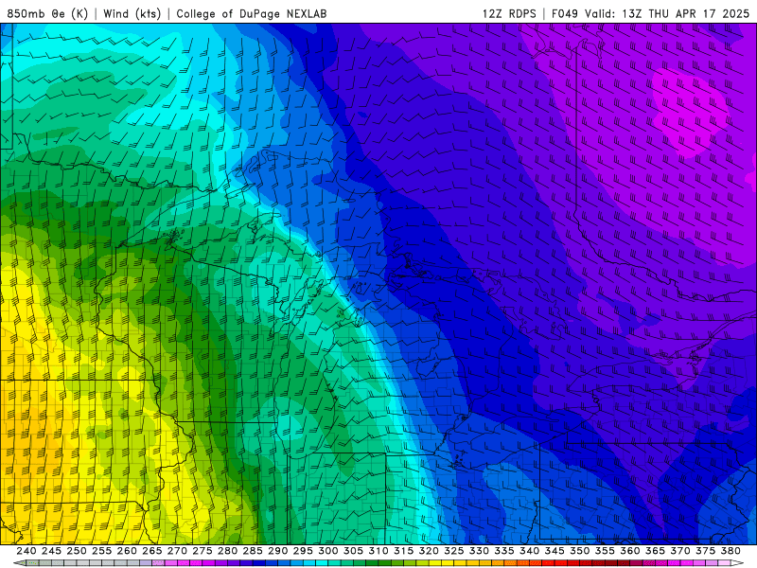Click the 355 scale value
This screenshot has height=568, width=757.
click(x=605, y=551)
